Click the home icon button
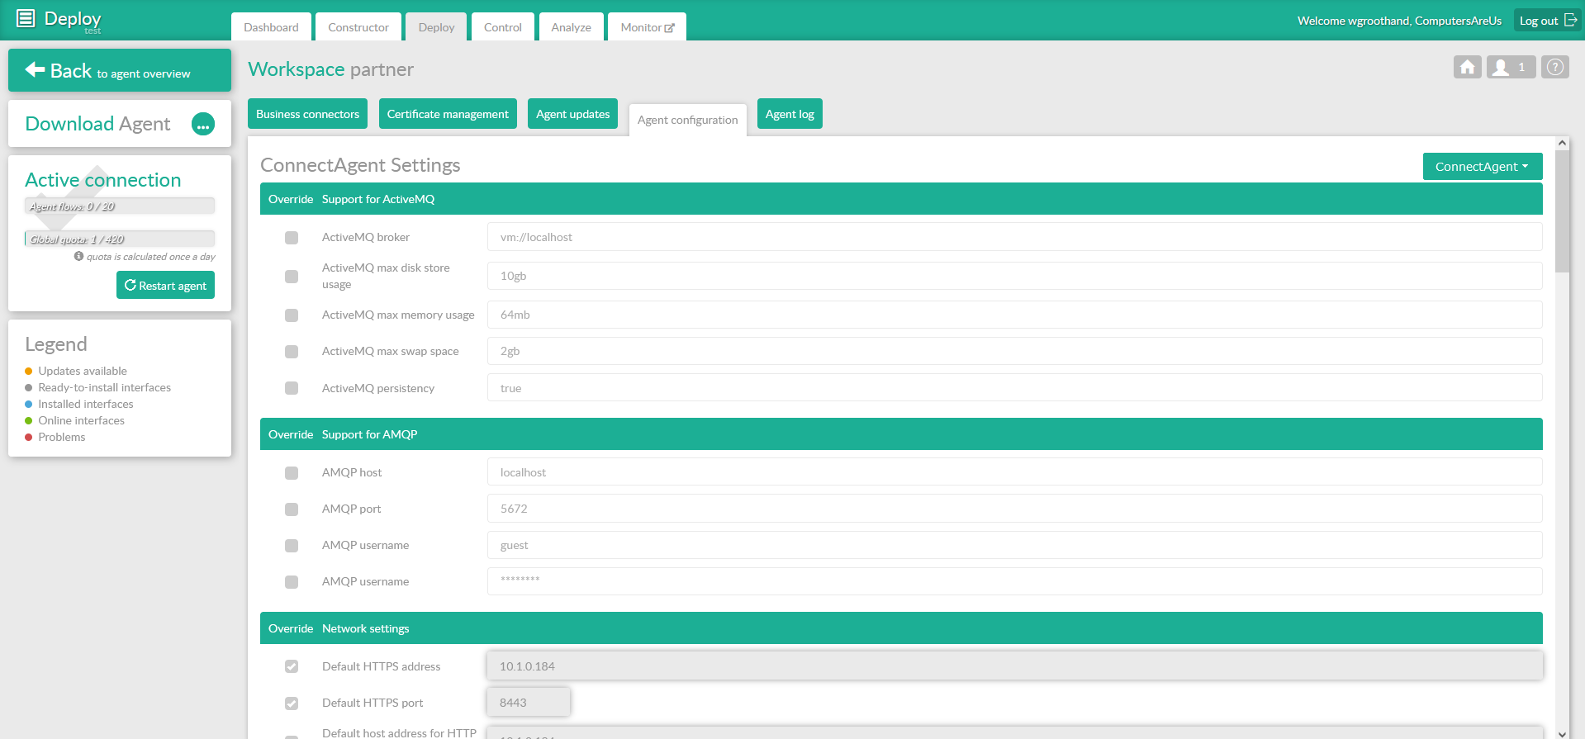Image resolution: width=1585 pixels, height=739 pixels. point(1467,67)
